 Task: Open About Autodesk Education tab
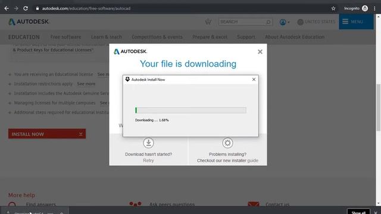(295, 37)
